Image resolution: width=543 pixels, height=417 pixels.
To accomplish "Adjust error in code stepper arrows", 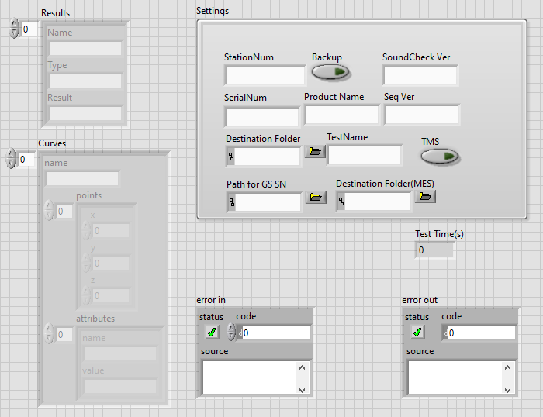I will (x=231, y=333).
